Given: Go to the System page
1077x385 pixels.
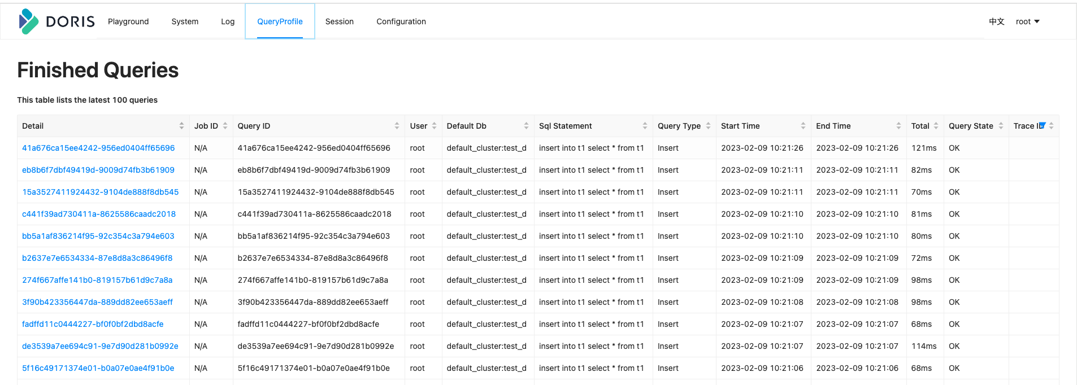Looking at the screenshot, I should point(185,21).
